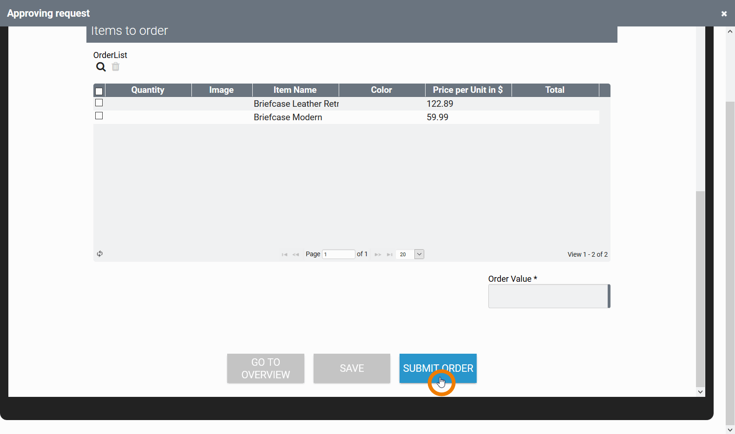Click the Save button
Image resolution: width=735 pixels, height=434 pixels.
point(352,369)
